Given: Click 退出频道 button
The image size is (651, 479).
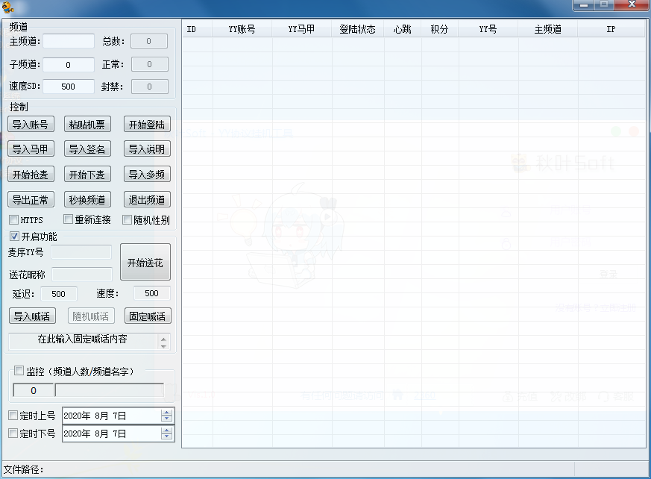Looking at the screenshot, I should coord(147,200).
